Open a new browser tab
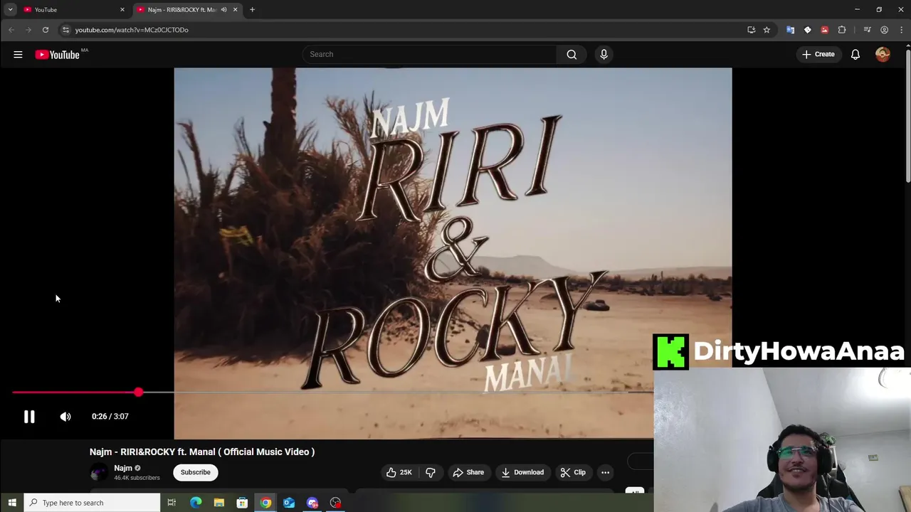Image resolution: width=911 pixels, height=512 pixels. (252, 10)
